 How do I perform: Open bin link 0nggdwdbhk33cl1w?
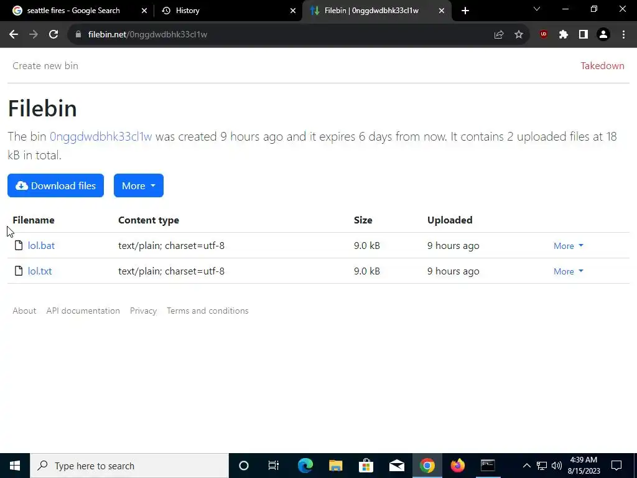pyautogui.click(x=101, y=136)
